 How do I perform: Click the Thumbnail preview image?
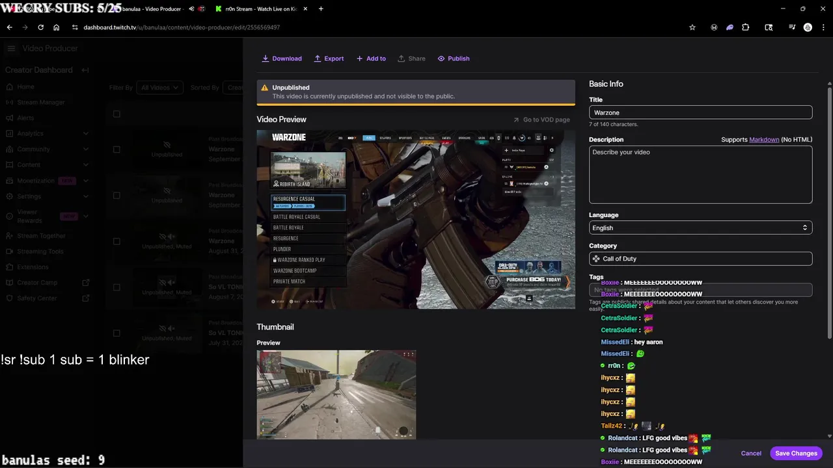pyautogui.click(x=336, y=395)
